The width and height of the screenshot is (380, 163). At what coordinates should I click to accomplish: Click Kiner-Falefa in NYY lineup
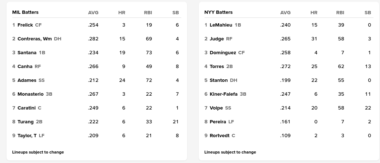point(223,94)
